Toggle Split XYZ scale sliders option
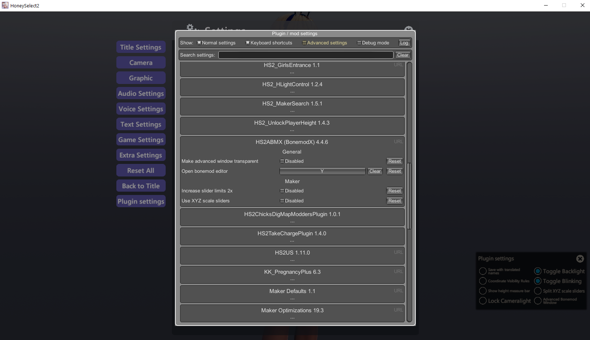Screen dimensions: 590x340 538,291
